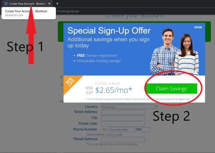Click the 66% OFF orange corner badge
Screen dimensions: 215x153
pos(71,83)
